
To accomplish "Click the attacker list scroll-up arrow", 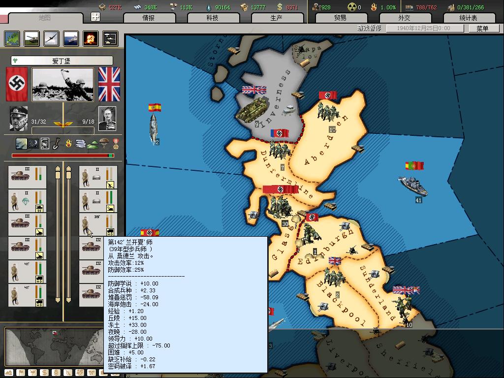I will [x=58, y=168].
